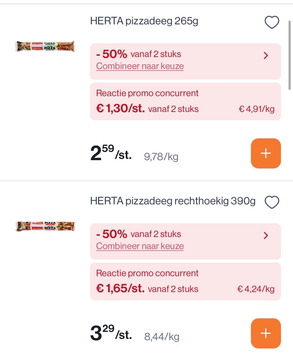Tap the HERTA pizzadeeg 265g title
293x356 pixels.
point(144,21)
